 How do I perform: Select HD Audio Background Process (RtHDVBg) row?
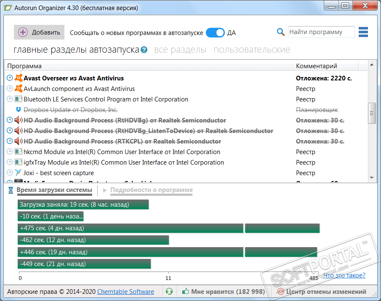[x=186, y=120]
